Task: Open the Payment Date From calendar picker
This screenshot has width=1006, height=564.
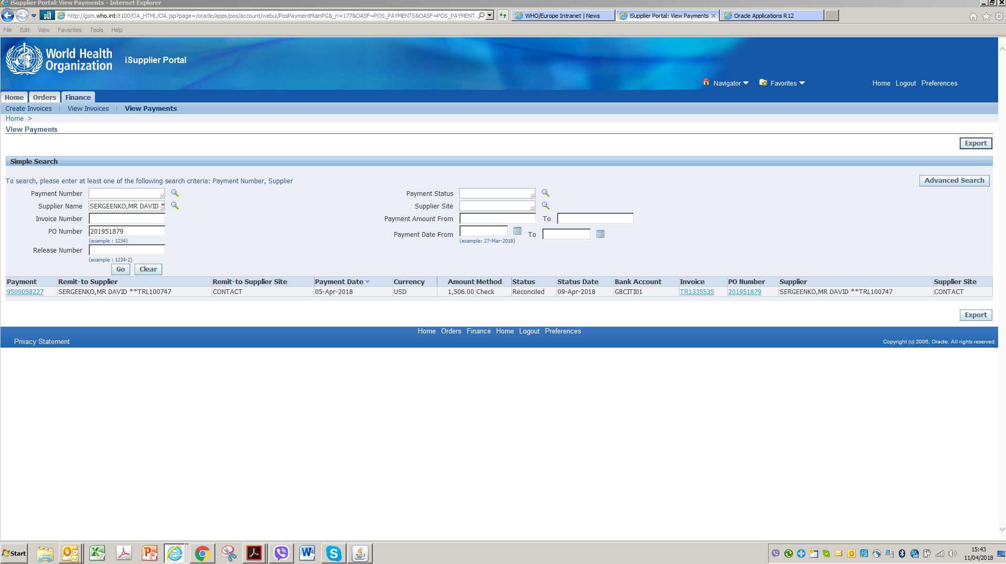Action: [517, 231]
